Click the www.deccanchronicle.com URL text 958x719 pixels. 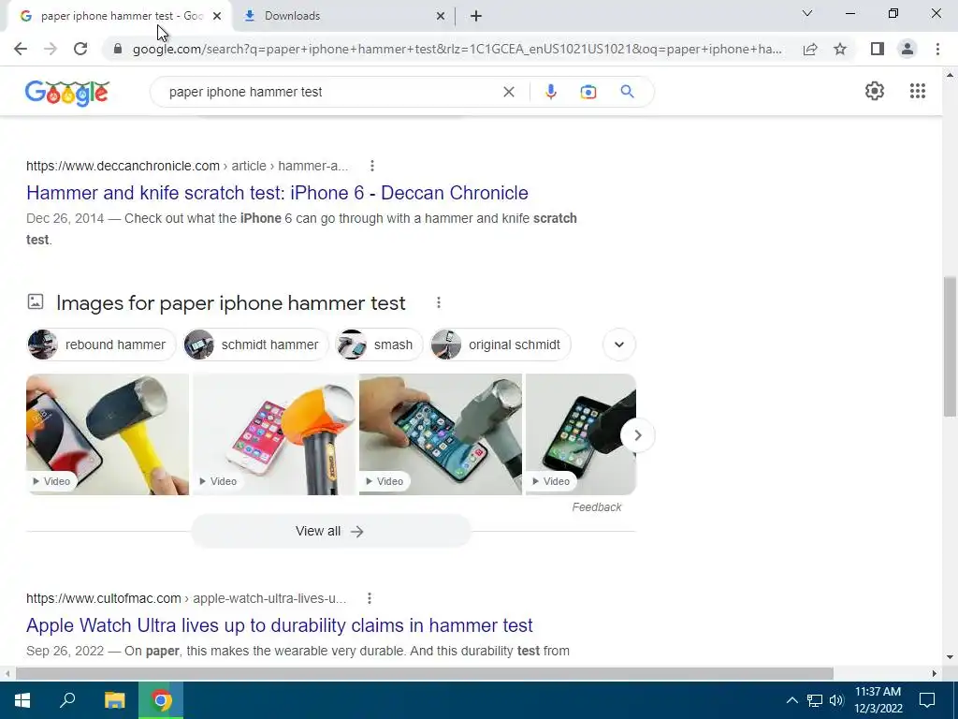[123, 166]
